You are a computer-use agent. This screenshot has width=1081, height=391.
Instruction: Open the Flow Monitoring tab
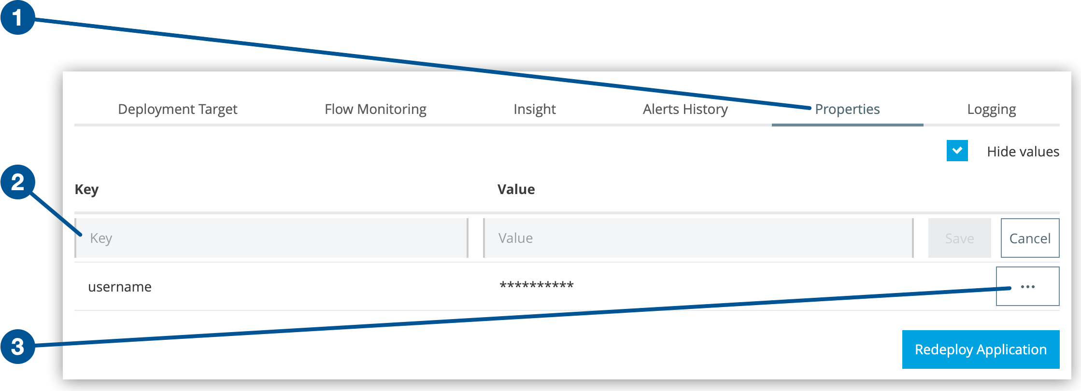click(375, 109)
